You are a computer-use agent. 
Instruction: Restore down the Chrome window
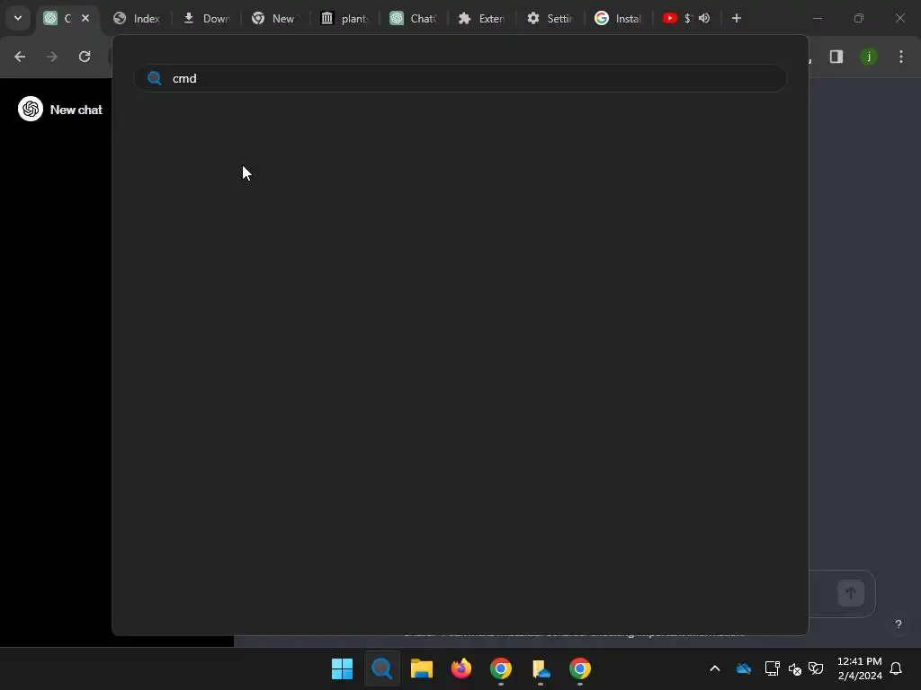859,18
